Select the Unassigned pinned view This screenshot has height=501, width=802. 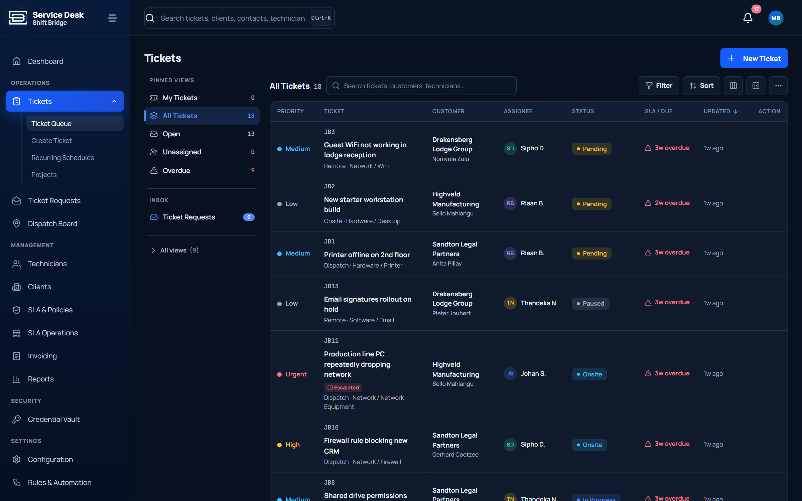[x=202, y=152]
